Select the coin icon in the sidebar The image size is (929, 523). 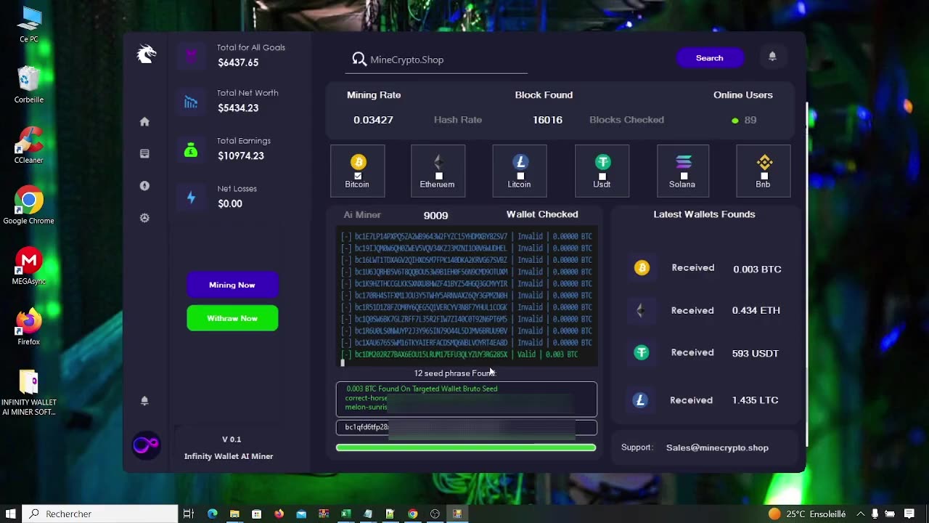(144, 186)
